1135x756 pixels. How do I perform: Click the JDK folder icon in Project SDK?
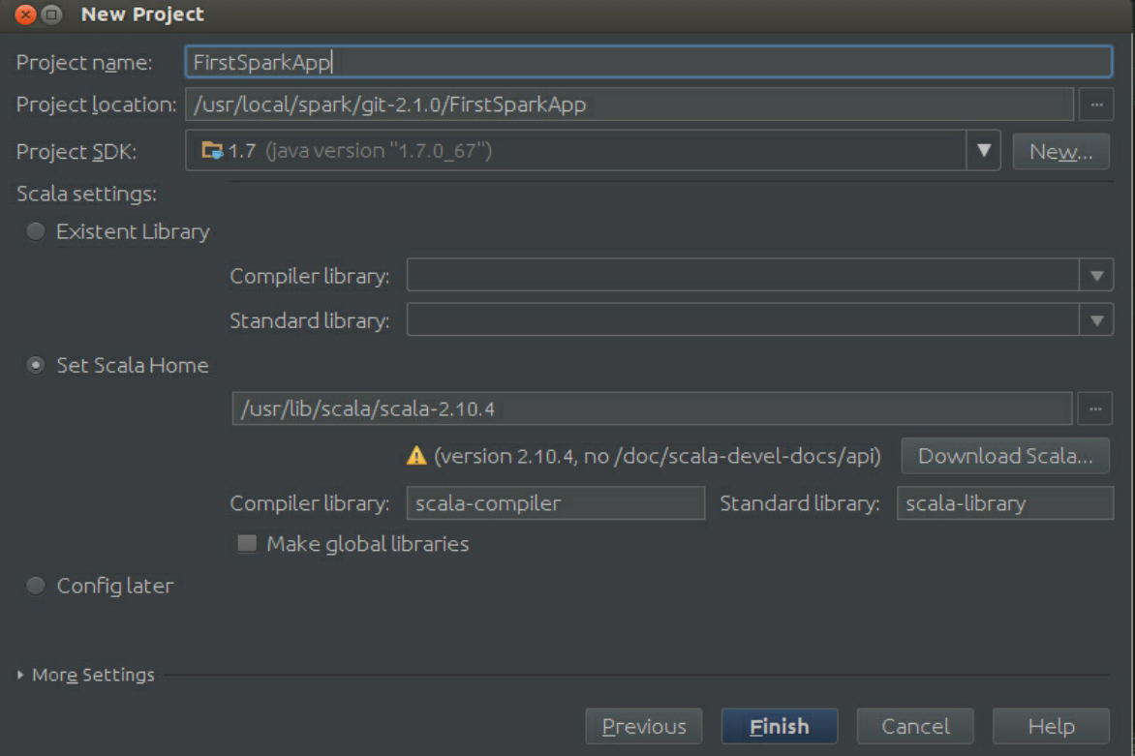(211, 151)
